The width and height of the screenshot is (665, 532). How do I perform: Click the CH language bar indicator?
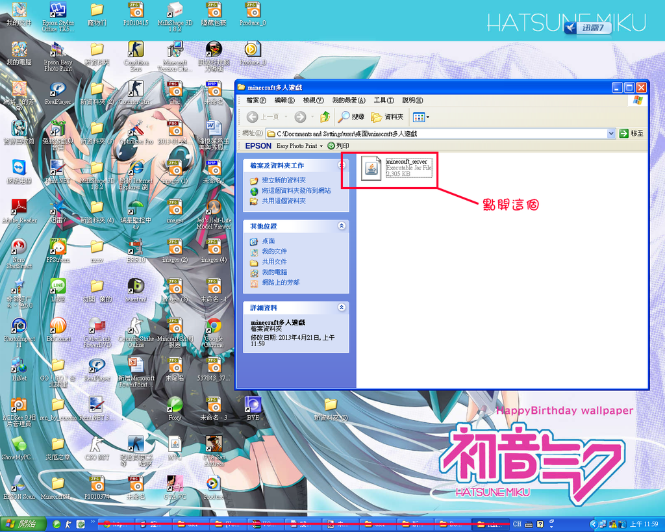pos(517,524)
